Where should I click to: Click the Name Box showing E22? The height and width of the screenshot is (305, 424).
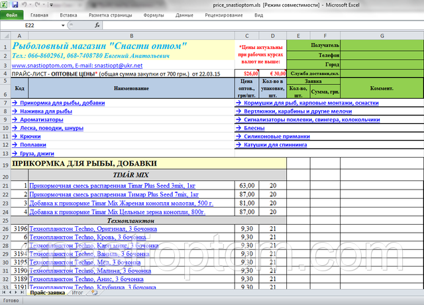point(30,25)
